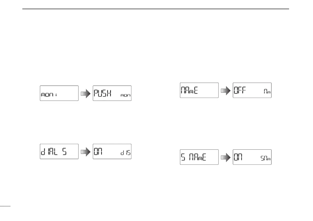This screenshot has width=313, height=221.
Task: Click the OFF text in the Nm display
Action: (240, 90)
